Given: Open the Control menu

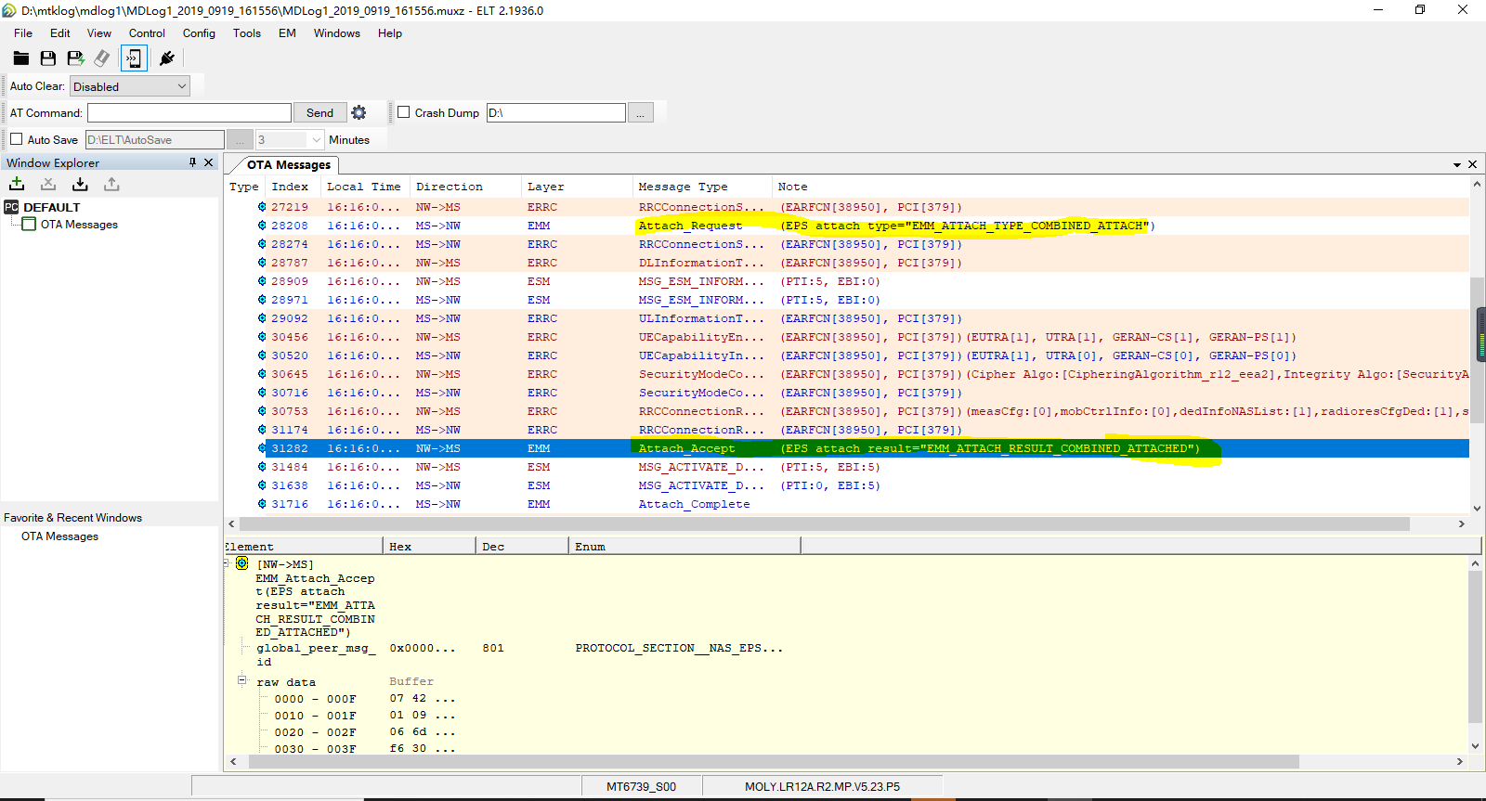Looking at the screenshot, I should click(147, 33).
